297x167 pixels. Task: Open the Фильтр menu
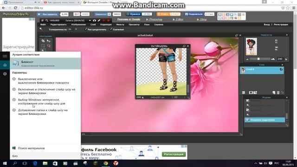click(120, 25)
